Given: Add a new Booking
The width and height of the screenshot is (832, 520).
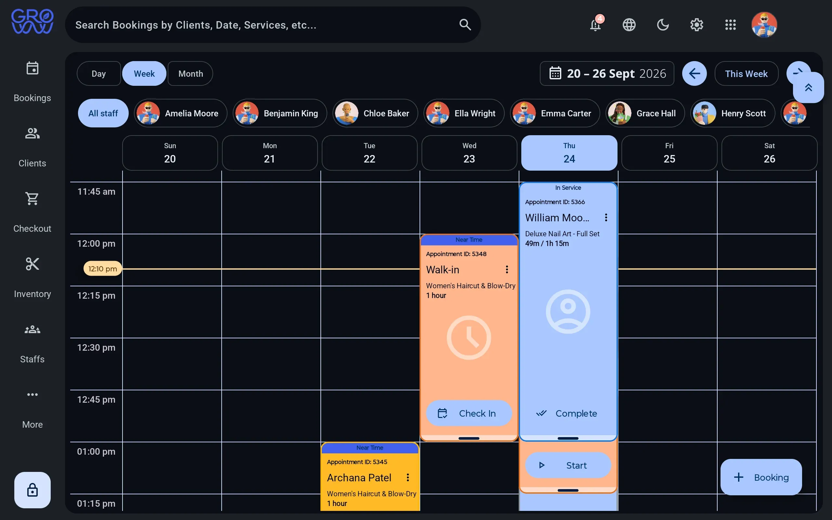Looking at the screenshot, I should click(x=761, y=477).
